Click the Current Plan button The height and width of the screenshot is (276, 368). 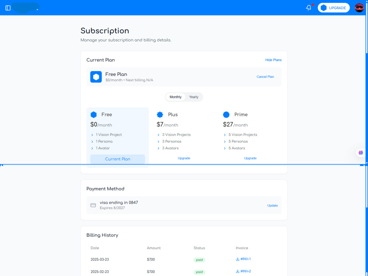point(118,159)
